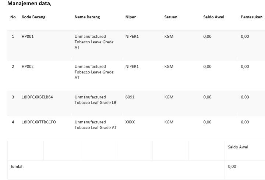This screenshot has width=265, height=180.
Task: Click the No column header
Action: click(13, 17)
